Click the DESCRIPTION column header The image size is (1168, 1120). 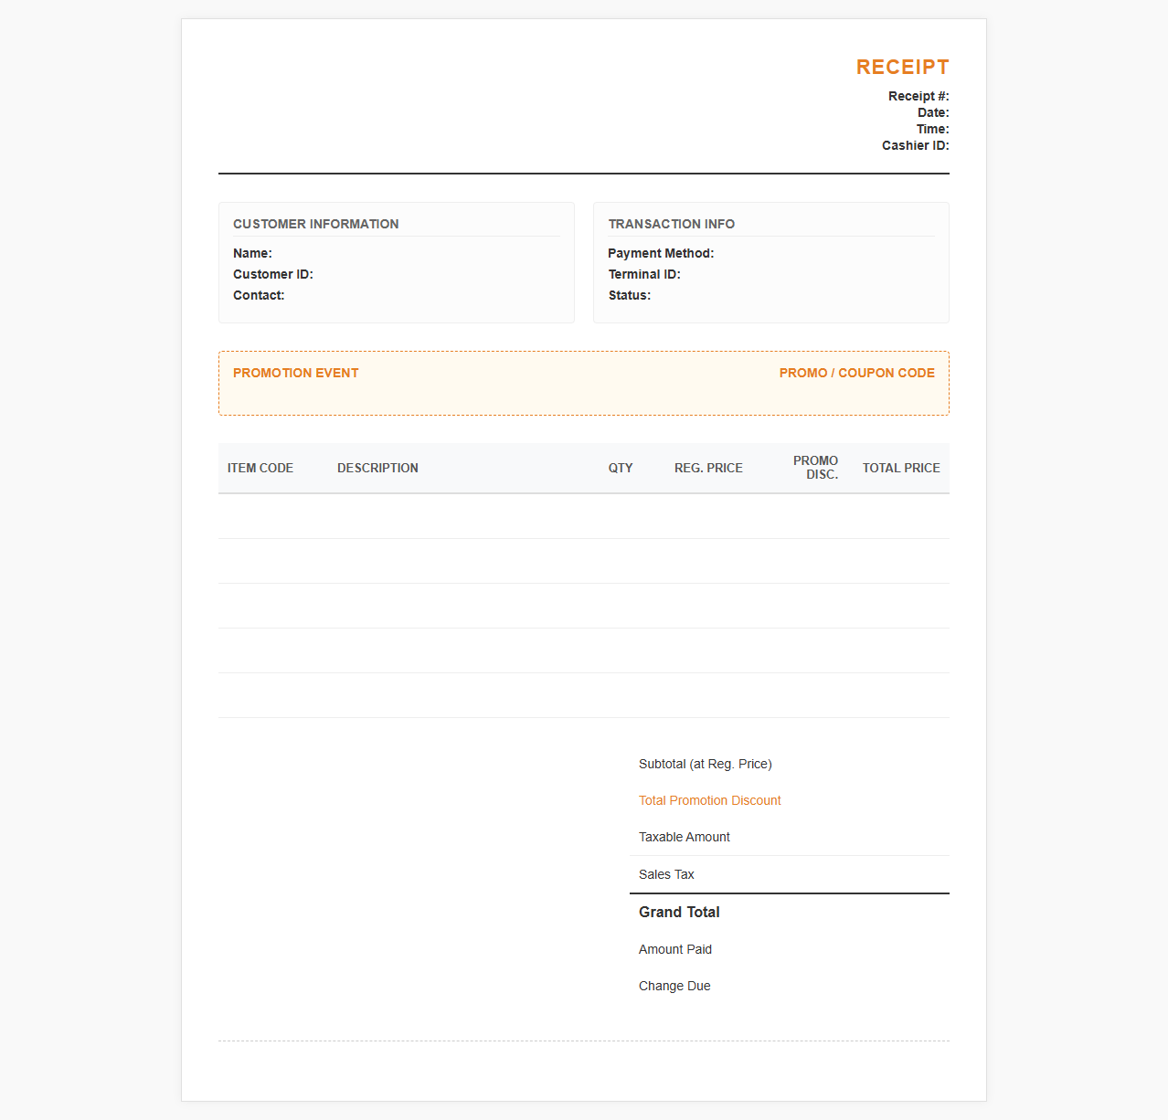[377, 468]
